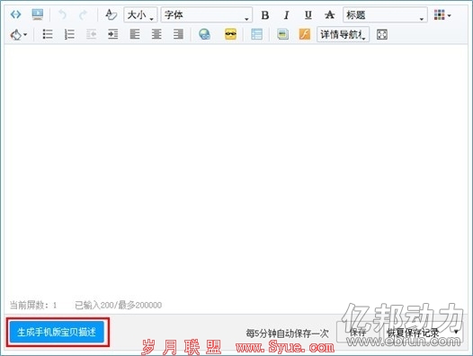Toggle underline formatting
The image size is (473, 356).
point(308,14)
